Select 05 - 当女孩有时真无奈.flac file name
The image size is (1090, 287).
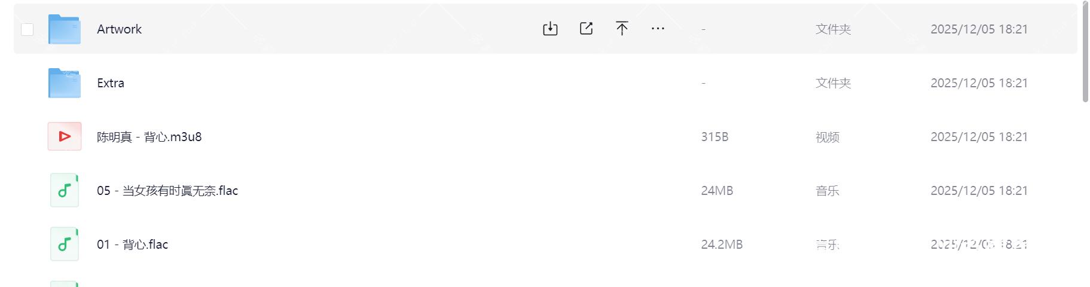[167, 191]
